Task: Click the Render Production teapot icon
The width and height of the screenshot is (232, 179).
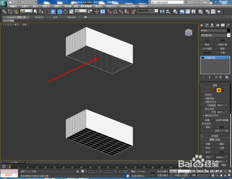Action: pyautogui.click(x=219, y=12)
